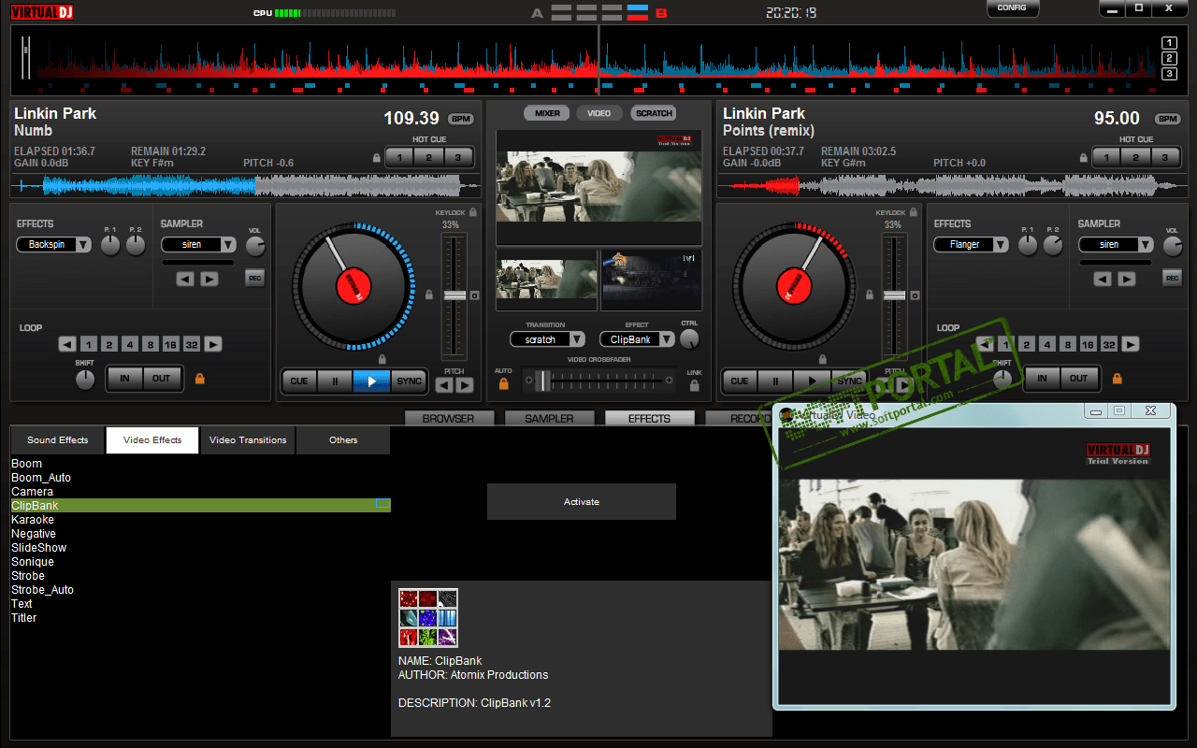Image resolution: width=1197 pixels, height=748 pixels.
Task: Select the SCRATCH center panel tab
Action: tap(654, 113)
